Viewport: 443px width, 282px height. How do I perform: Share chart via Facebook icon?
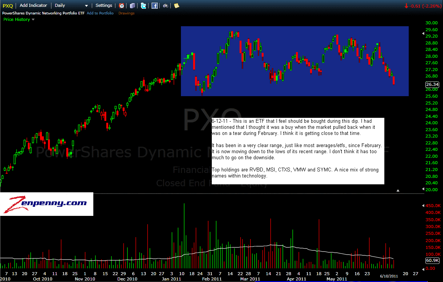tap(155, 6)
